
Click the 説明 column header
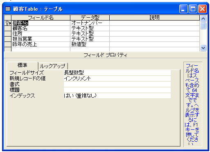click(154, 18)
